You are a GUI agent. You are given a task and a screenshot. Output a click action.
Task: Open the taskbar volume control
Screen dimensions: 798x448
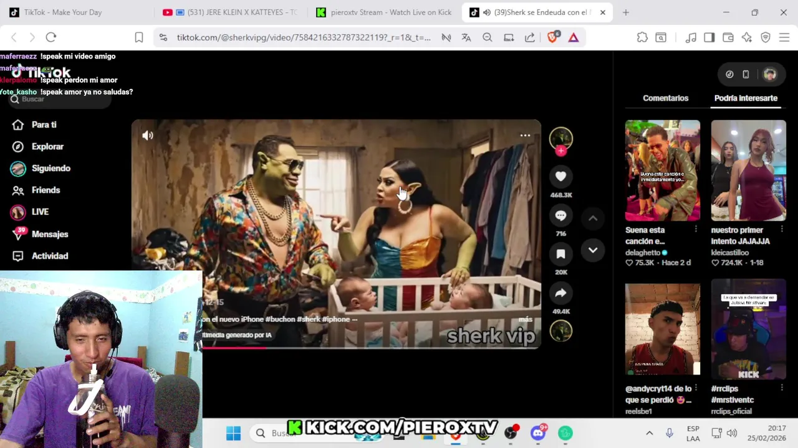(x=732, y=433)
